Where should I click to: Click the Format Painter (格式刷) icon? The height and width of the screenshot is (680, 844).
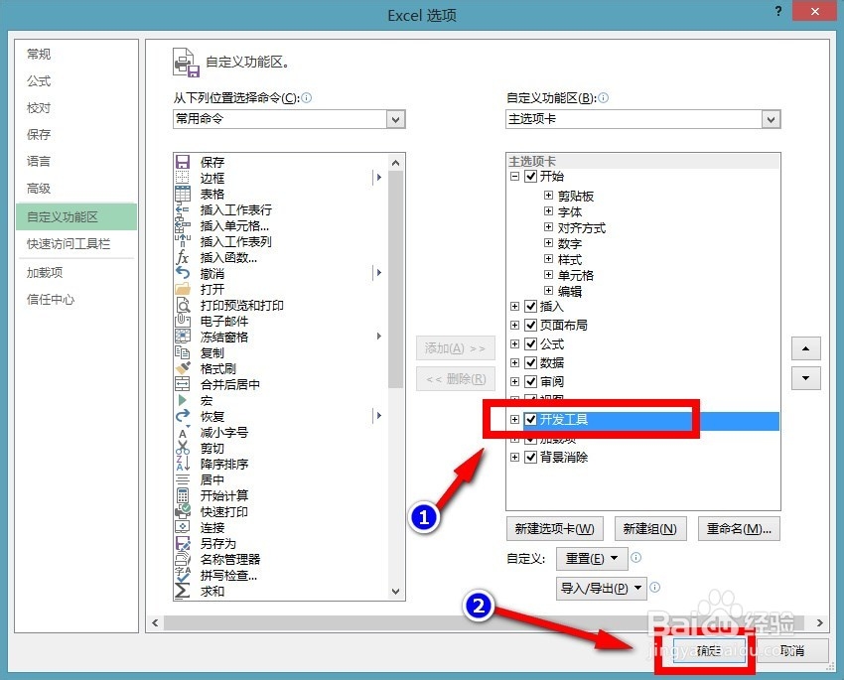183,368
